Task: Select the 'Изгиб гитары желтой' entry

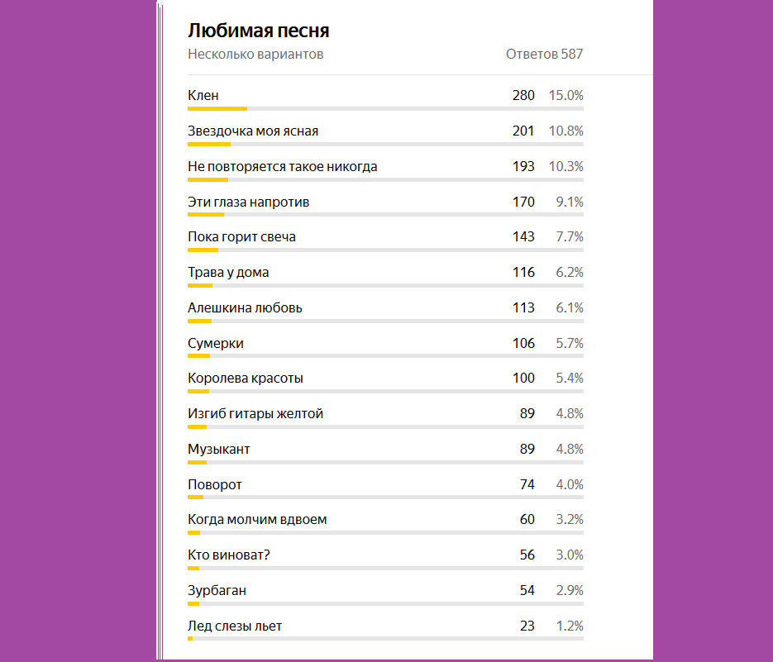Action: 255,414
